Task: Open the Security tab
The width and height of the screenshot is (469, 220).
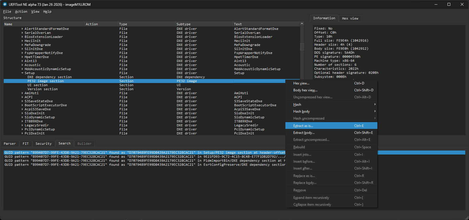Action: (43, 144)
